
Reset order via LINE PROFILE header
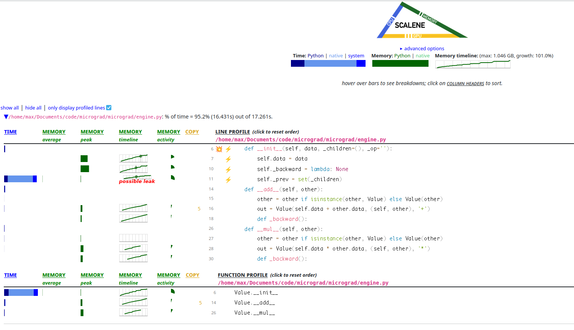[232, 132]
